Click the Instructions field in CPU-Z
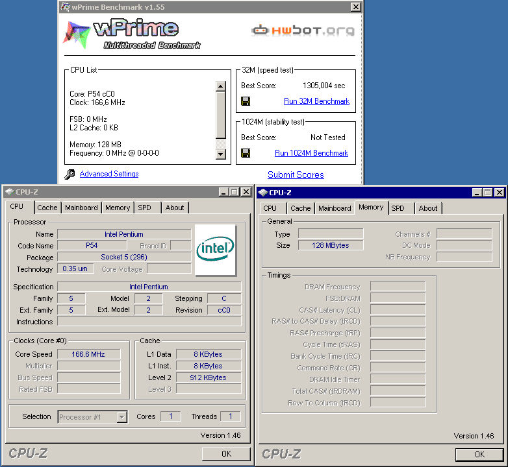Image resolution: width=508 pixels, height=467 pixels. pyautogui.click(x=149, y=322)
